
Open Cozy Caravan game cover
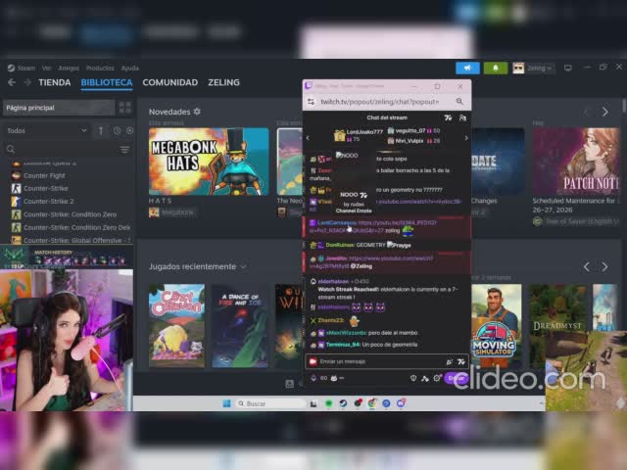[x=176, y=325]
